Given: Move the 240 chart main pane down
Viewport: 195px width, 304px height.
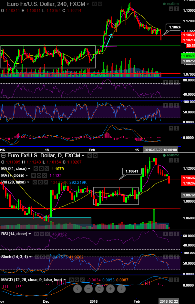Looking at the screenshot, I should coord(171,9).
